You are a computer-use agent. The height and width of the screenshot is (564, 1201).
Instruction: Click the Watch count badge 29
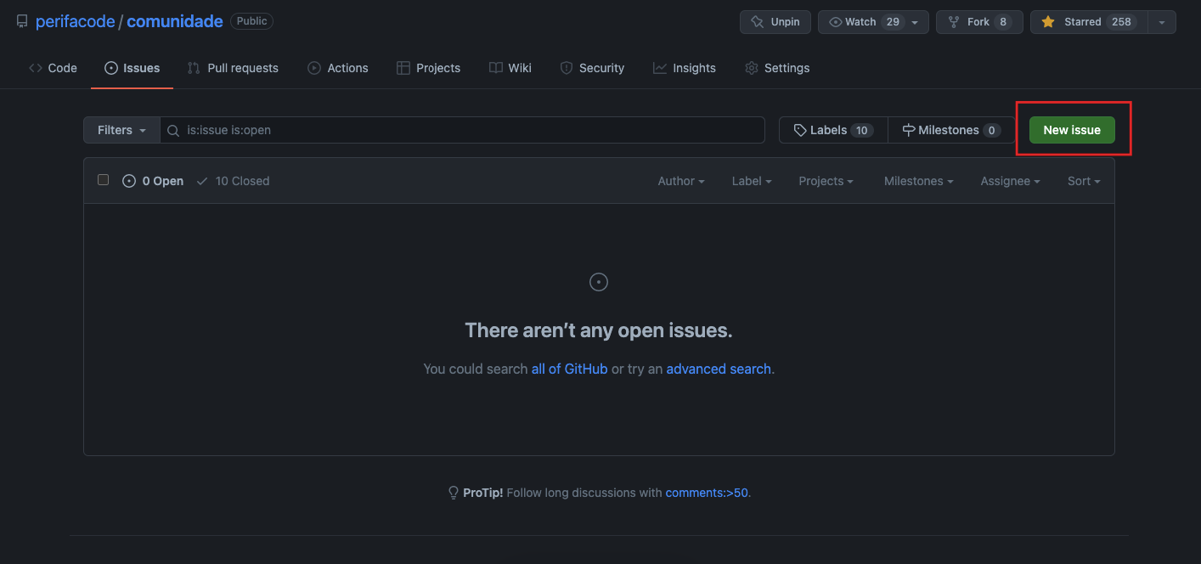[x=893, y=22]
